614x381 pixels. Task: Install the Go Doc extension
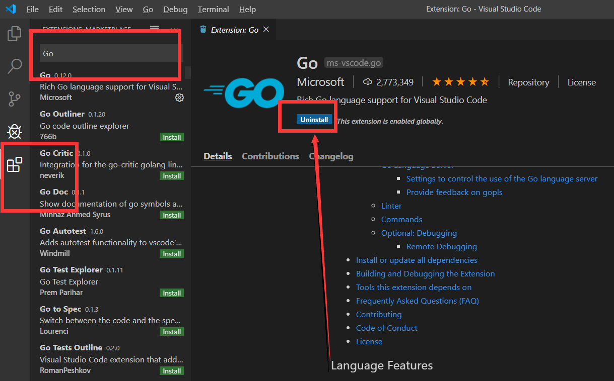172,215
